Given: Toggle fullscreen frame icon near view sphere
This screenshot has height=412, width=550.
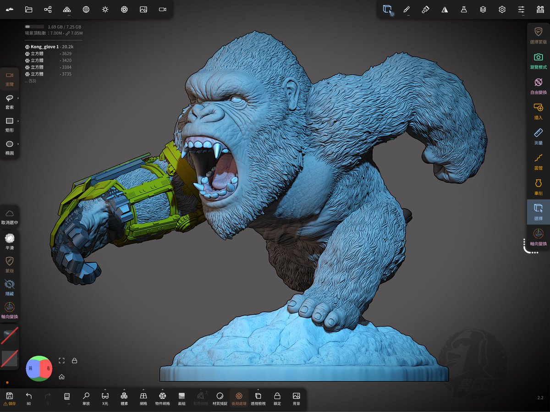Looking at the screenshot, I should [62, 361].
